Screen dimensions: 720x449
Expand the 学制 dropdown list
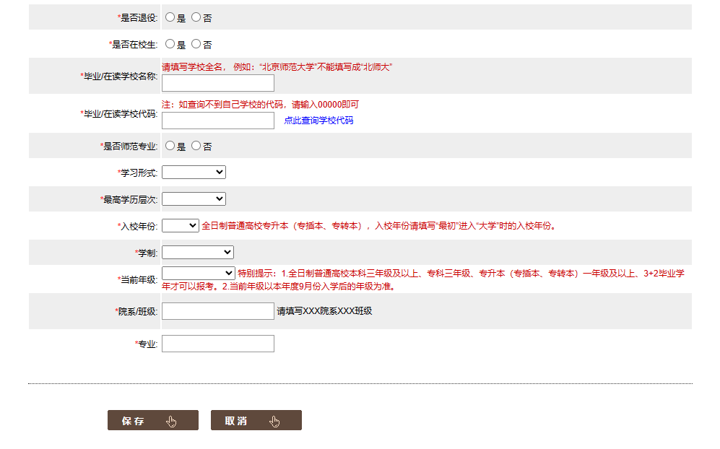198,252
